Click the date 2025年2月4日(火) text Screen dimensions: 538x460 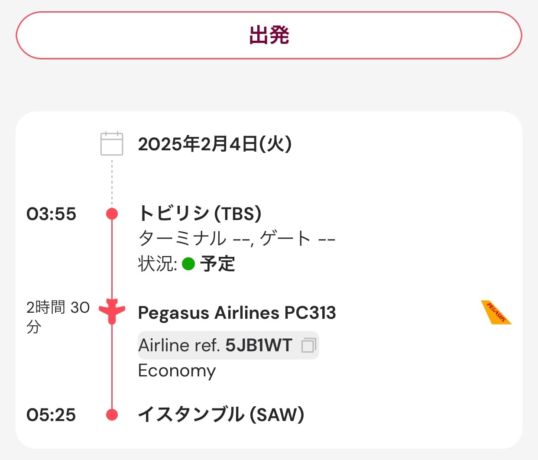[215, 144]
